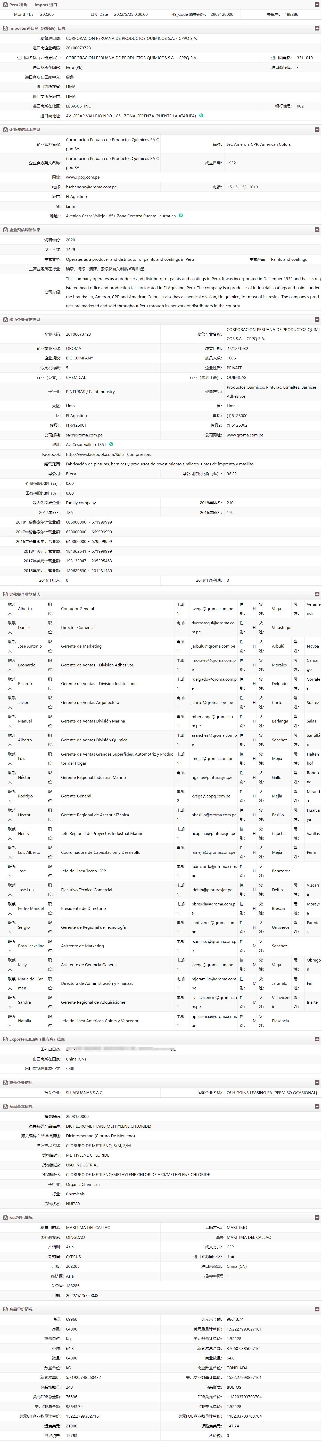Viewport: 322px width, 1445px height.
Task: Collapse the 企业资信调研信息 section
Action: 317,229
